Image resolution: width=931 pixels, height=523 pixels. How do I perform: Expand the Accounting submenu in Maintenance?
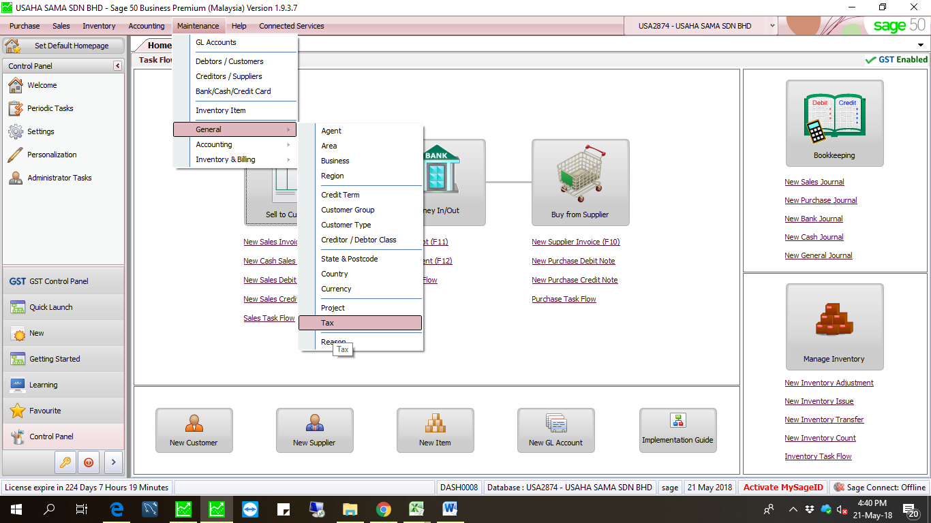click(x=235, y=144)
